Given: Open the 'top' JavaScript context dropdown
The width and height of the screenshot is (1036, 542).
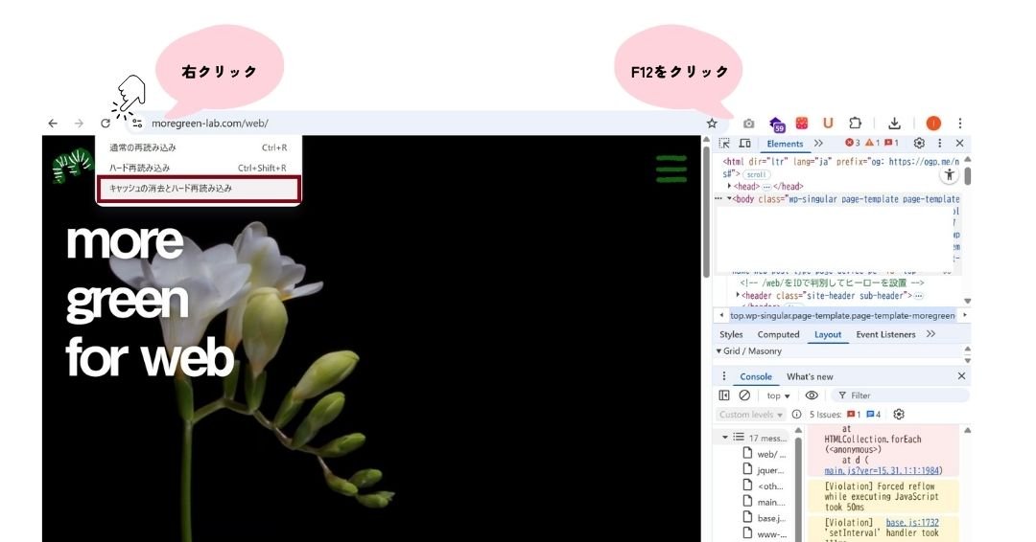Looking at the screenshot, I should 778,395.
